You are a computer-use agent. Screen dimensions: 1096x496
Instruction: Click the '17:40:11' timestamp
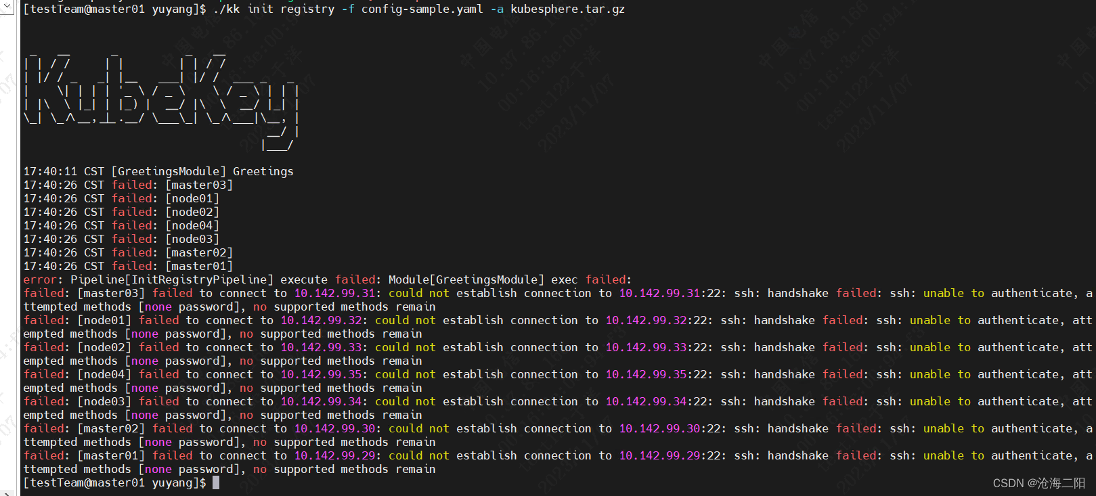[x=50, y=171]
